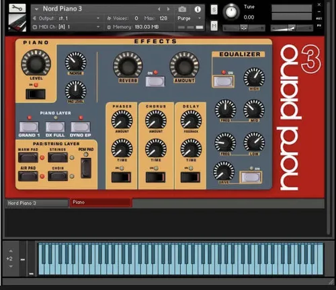Turn the Chorus Time knob
This screenshot has height=290, width=336.
click(156, 148)
